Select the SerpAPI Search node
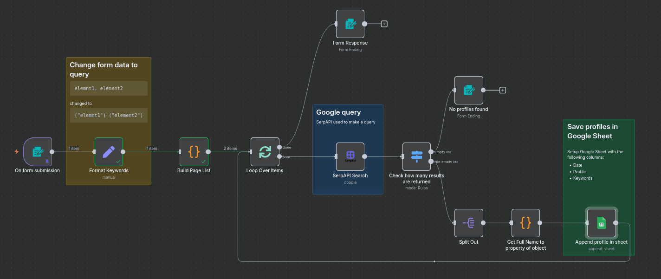Screen dimensions: 661x279 click(350, 156)
